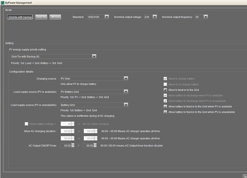
Task: Check the 'When battery voltage <' checkbox
Action: click(26, 124)
